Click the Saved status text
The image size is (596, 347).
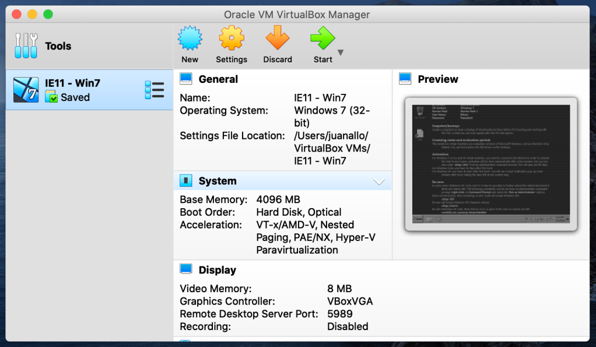pyautogui.click(x=75, y=97)
